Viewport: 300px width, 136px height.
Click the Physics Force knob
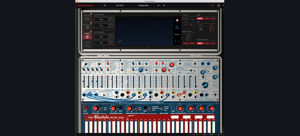[192, 24]
